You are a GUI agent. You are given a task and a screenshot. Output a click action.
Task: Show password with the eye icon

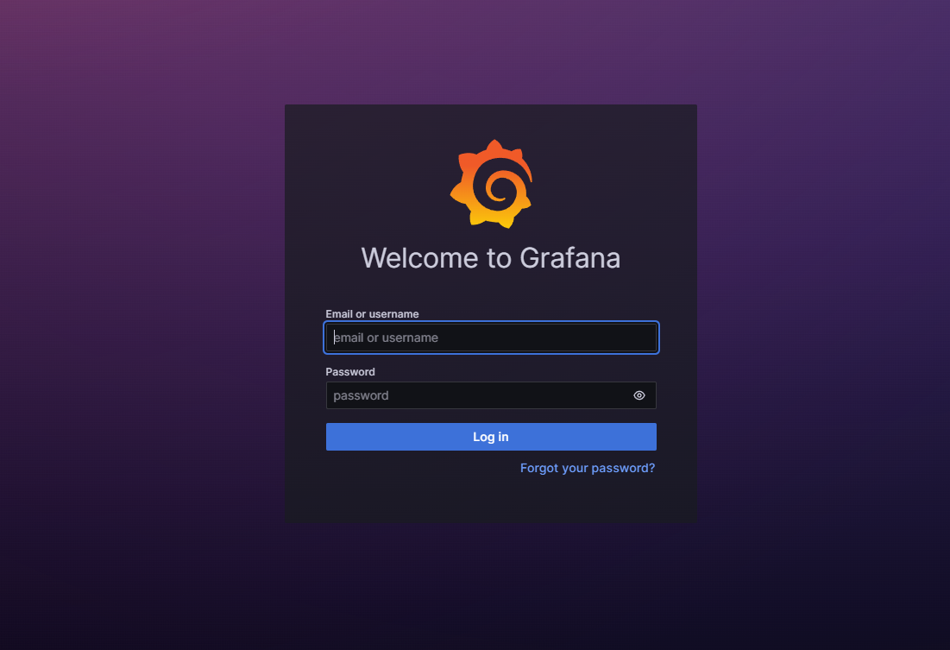coord(639,395)
